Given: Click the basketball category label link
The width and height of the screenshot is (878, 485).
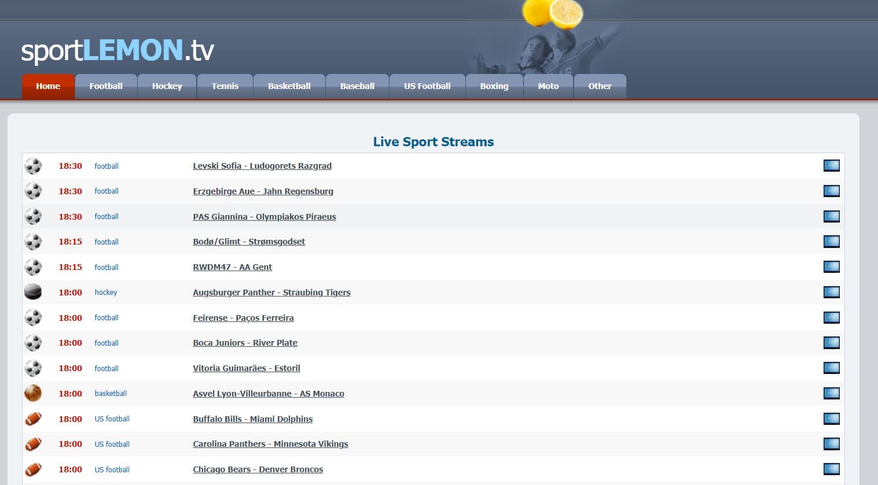Looking at the screenshot, I should (111, 394).
